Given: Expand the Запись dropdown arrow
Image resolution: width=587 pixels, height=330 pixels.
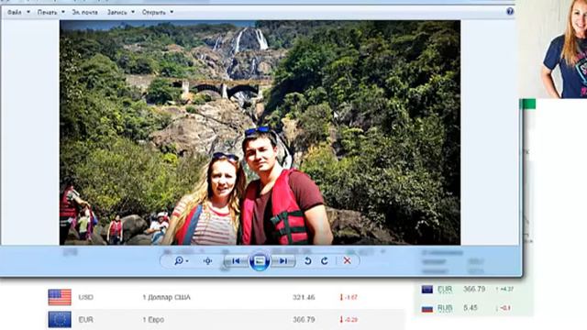Looking at the screenshot, I should (x=133, y=12).
